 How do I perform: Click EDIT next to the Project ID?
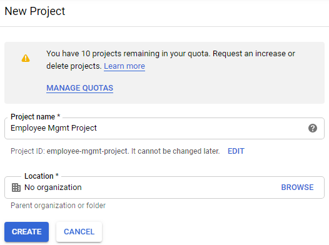tap(236, 151)
